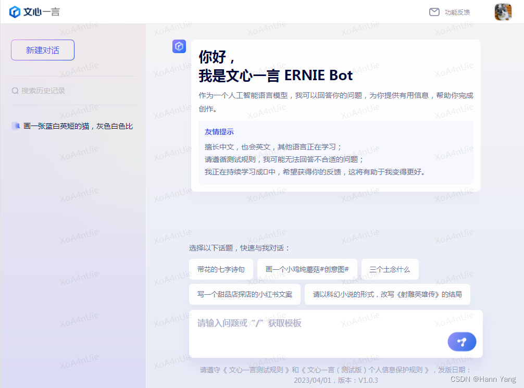Select the 带花的七字诗句 topic
This screenshot has width=524, height=388.
click(221, 269)
